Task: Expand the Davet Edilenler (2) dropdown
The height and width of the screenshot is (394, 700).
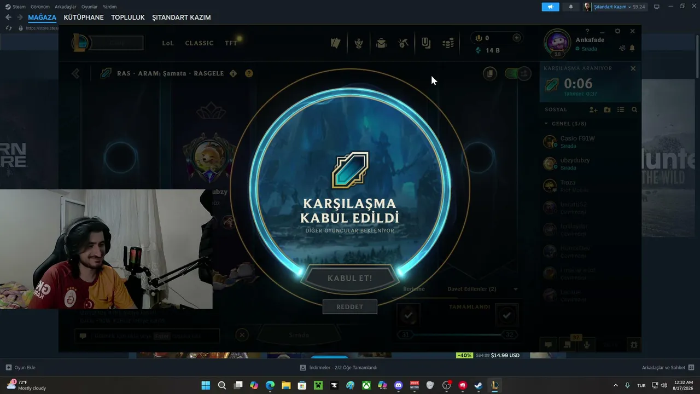Action: click(x=515, y=289)
